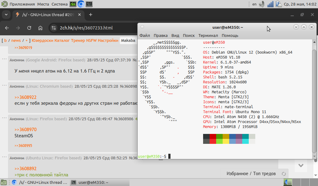Open terminal Поиск menu
Image resolution: width=318 pixels, height=186 pixels.
pos(189,35)
